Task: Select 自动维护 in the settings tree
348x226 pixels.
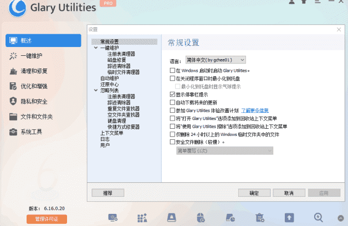Action: pos(110,78)
